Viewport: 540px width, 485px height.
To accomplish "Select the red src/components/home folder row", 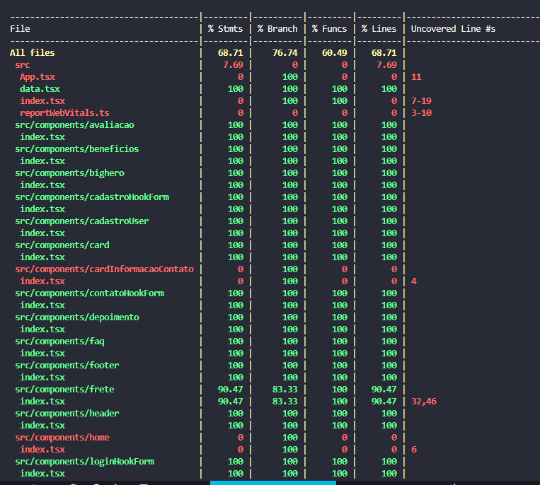I will pos(62,438).
